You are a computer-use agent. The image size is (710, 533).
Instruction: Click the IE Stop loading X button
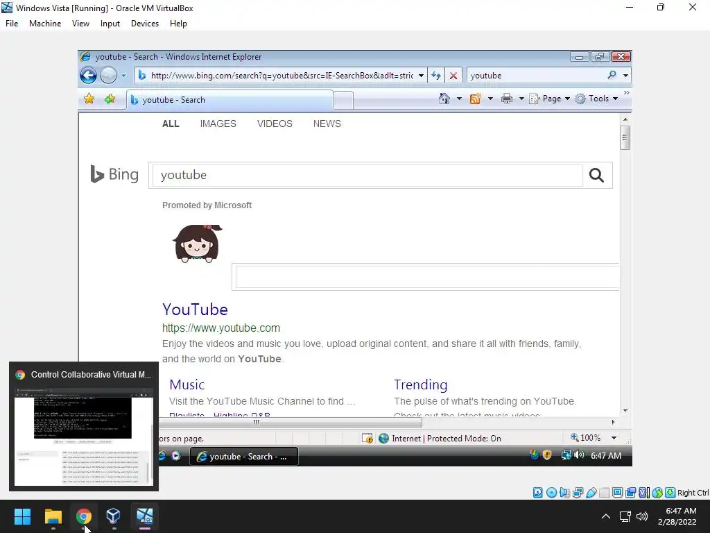coord(453,76)
